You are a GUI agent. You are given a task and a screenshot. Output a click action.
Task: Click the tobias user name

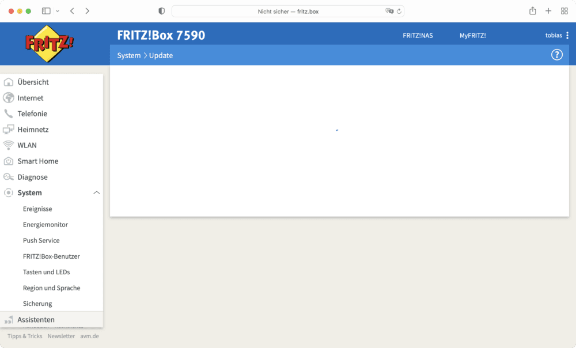pos(554,35)
